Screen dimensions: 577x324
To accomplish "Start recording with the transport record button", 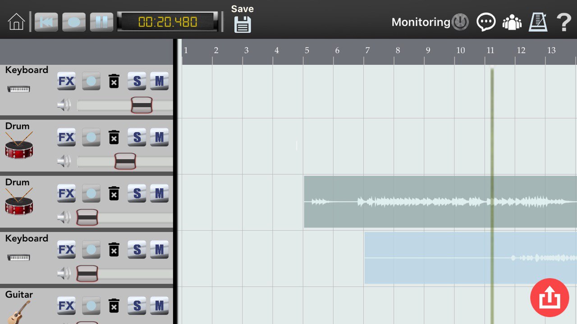I will point(74,22).
